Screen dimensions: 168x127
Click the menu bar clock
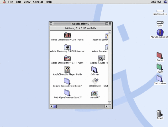(x=156, y=2)
